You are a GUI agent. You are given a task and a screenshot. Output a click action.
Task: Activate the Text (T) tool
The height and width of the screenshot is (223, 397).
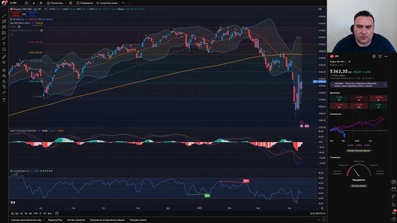4,44
